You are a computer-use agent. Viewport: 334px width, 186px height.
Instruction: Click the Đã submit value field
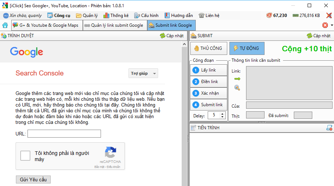pyautogui.click(x=303, y=115)
